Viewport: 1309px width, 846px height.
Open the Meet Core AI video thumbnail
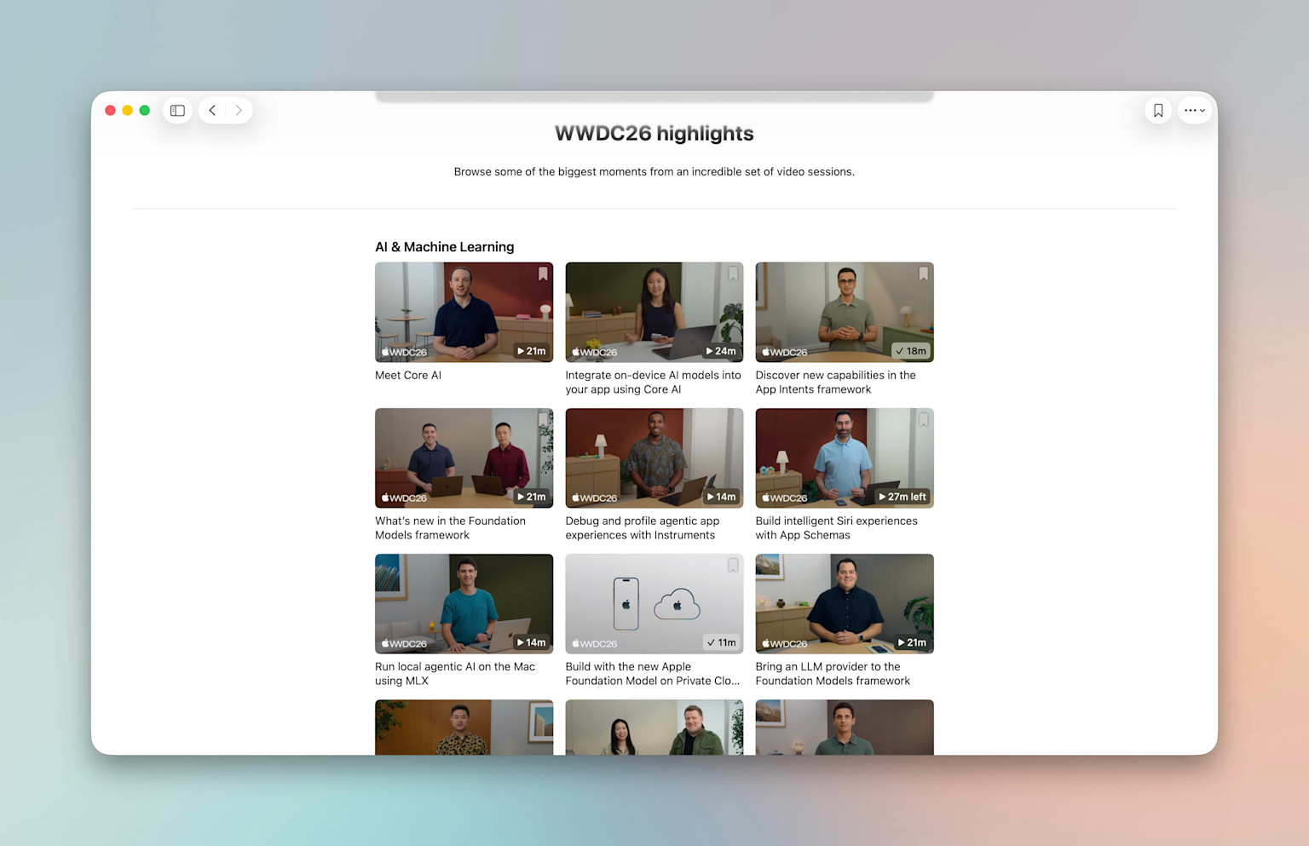(x=464, y=312)
